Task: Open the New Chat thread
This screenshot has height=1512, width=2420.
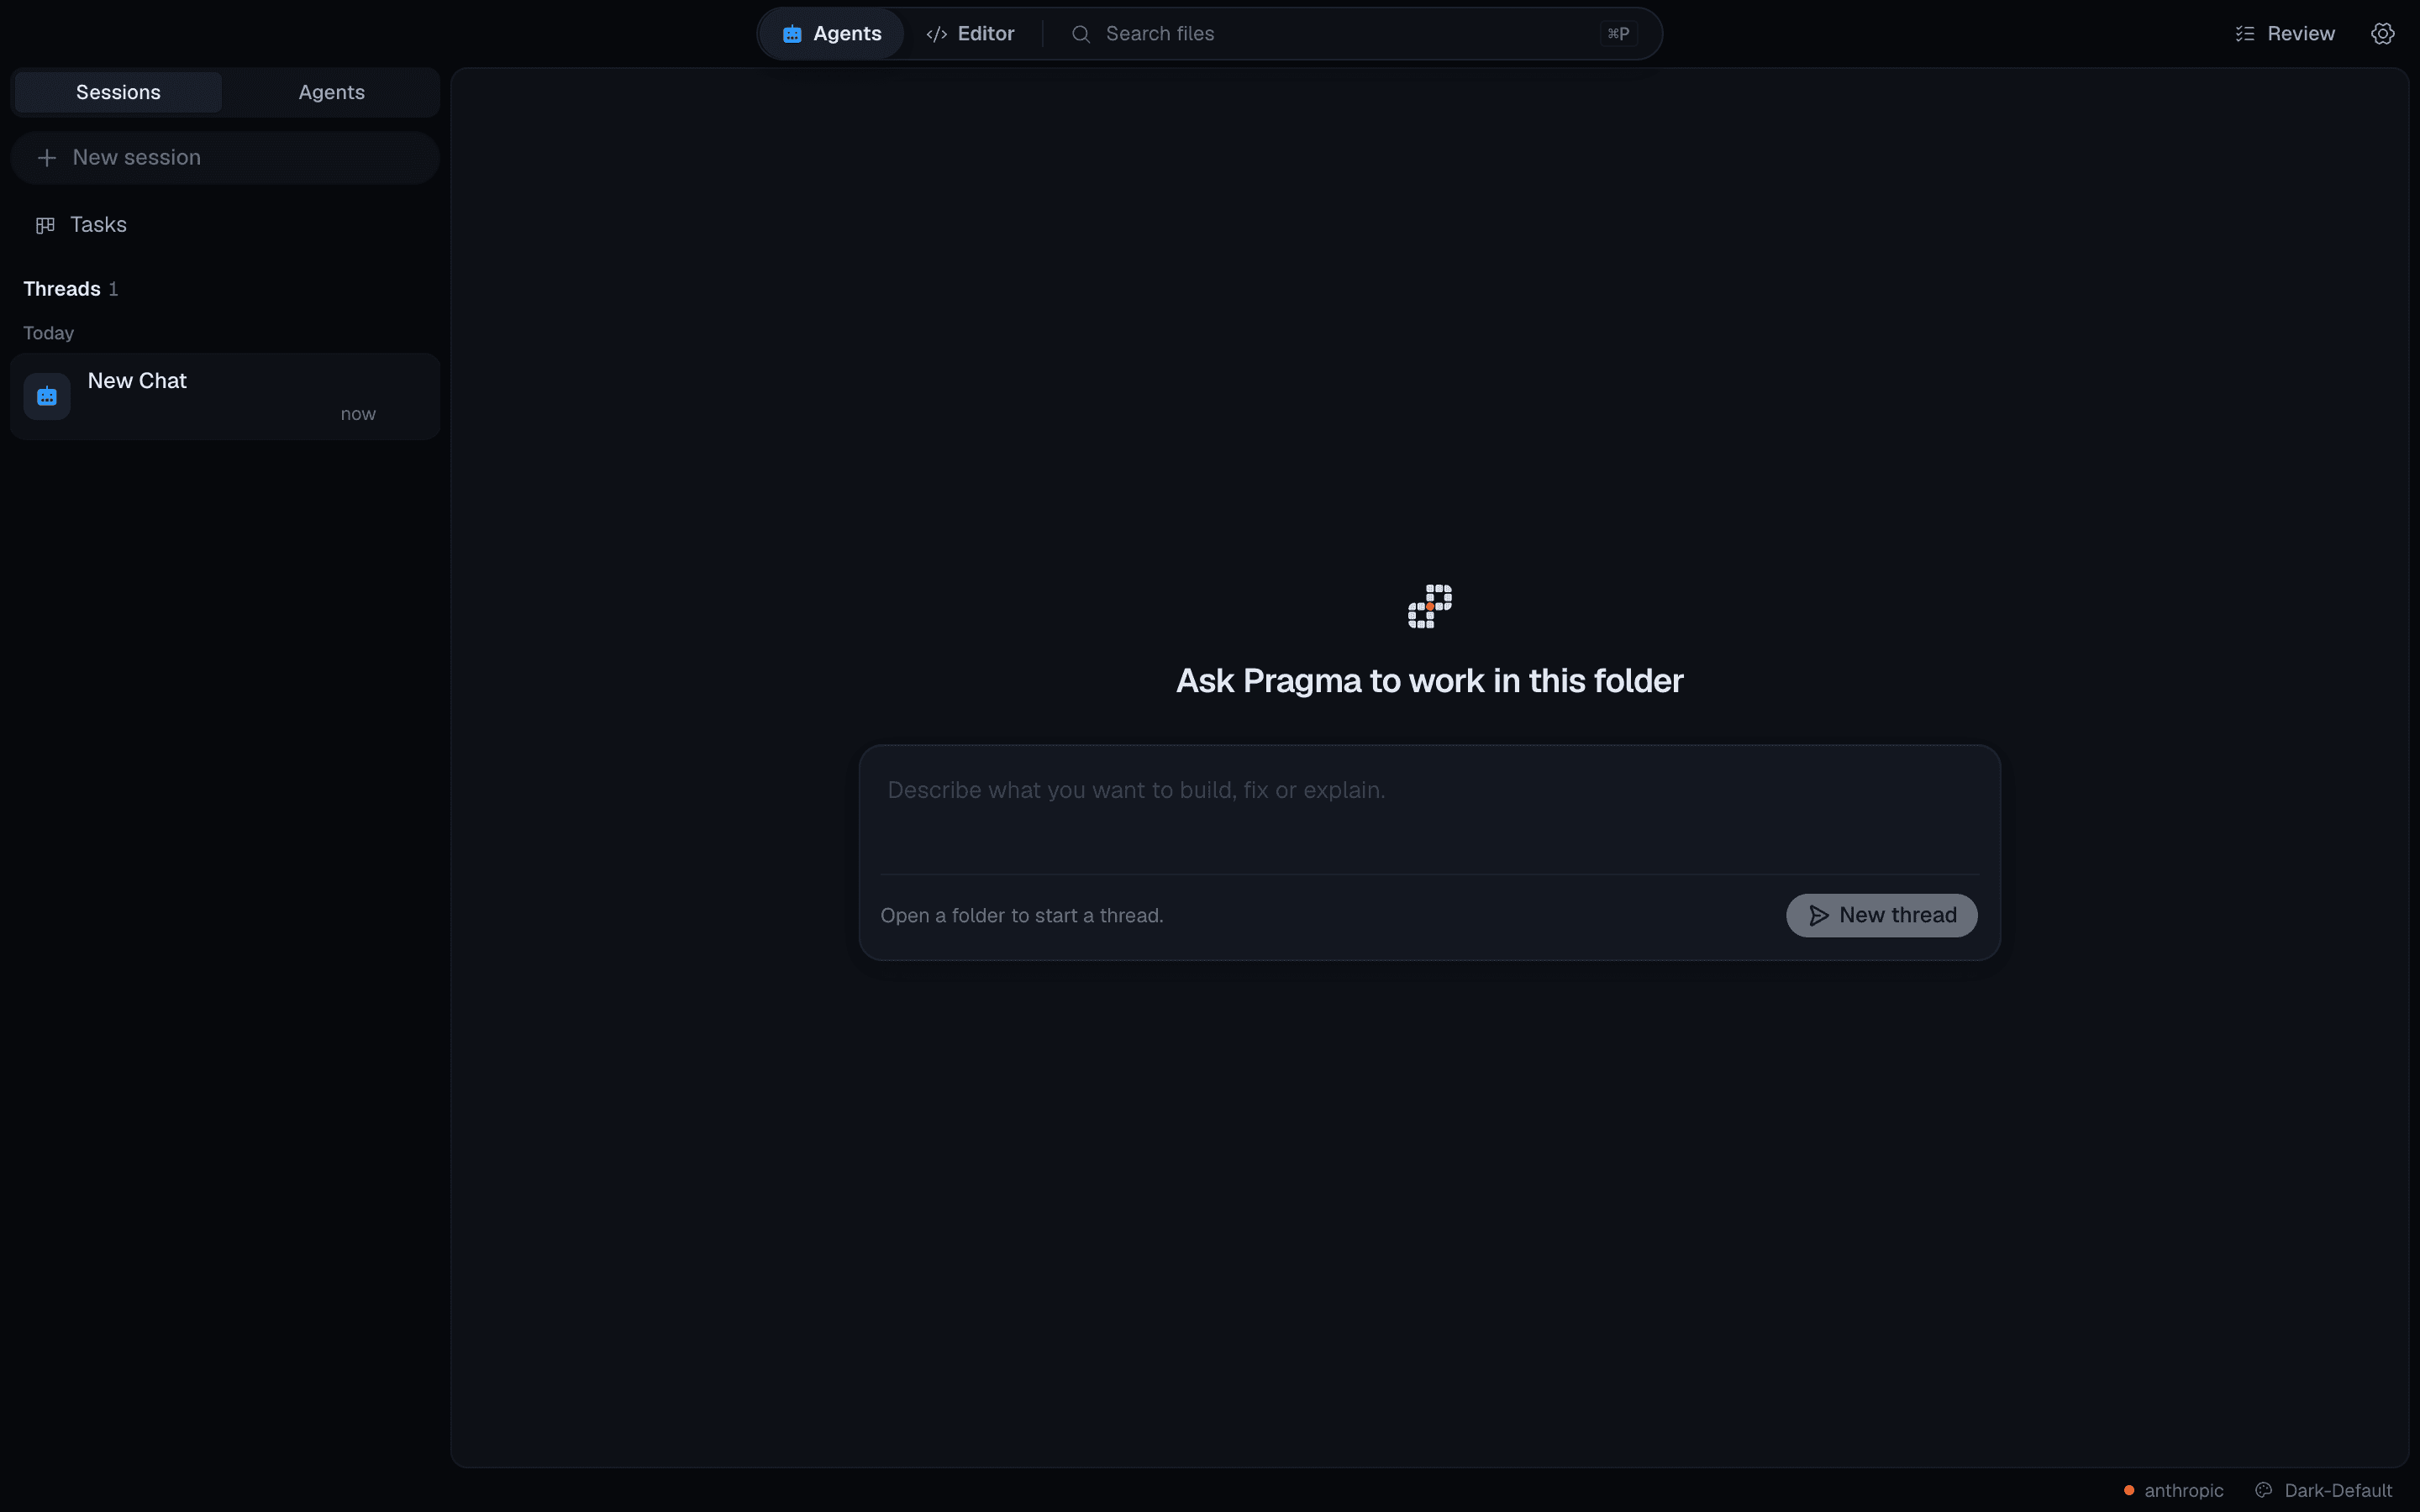Action: tap(225, 396)
